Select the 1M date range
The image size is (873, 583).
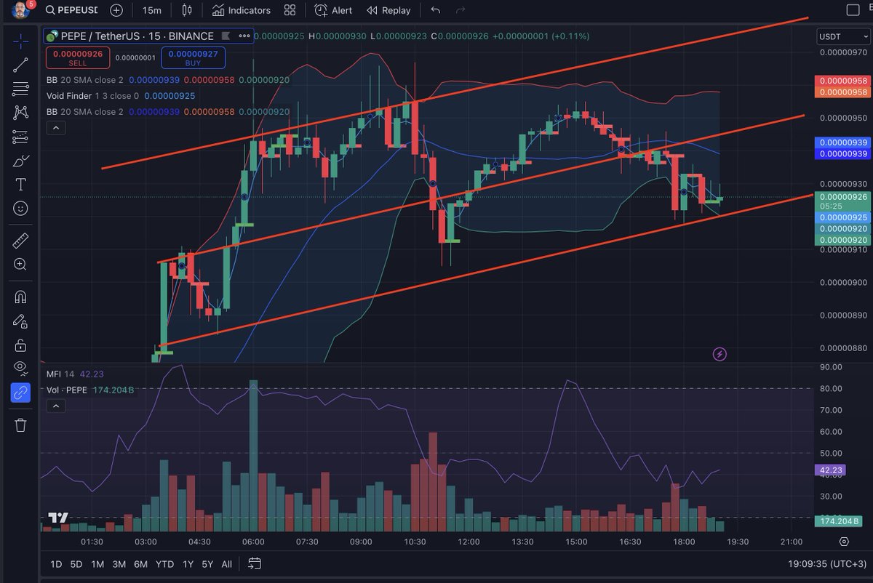97,563
